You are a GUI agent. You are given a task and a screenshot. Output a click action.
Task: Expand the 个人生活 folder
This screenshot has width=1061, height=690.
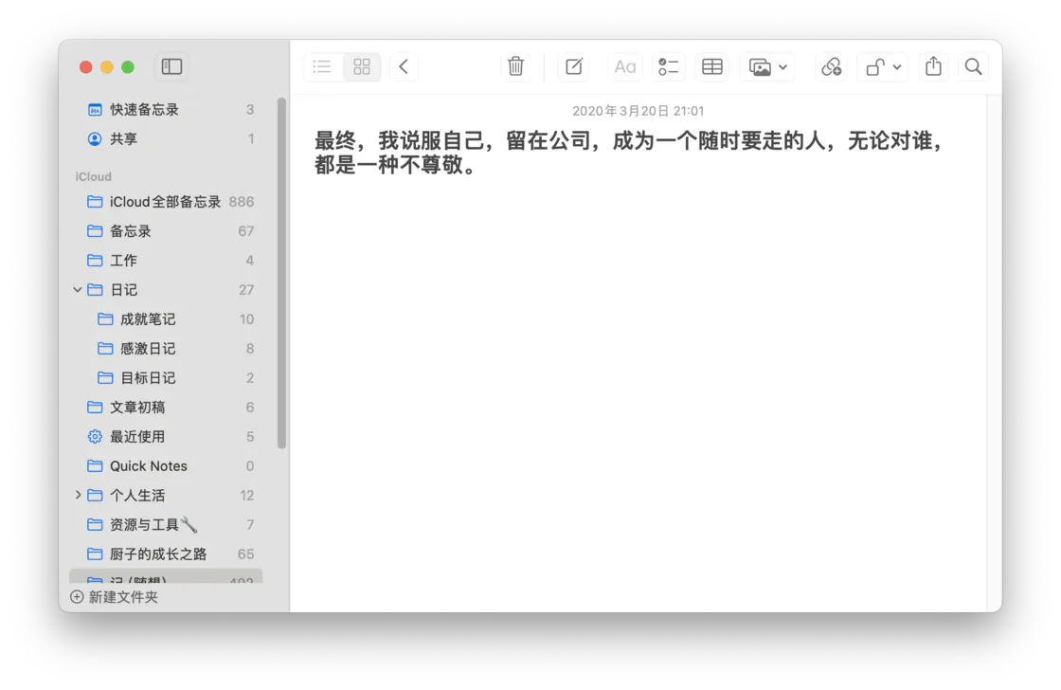pyautogui.click(x=78, y=495)
